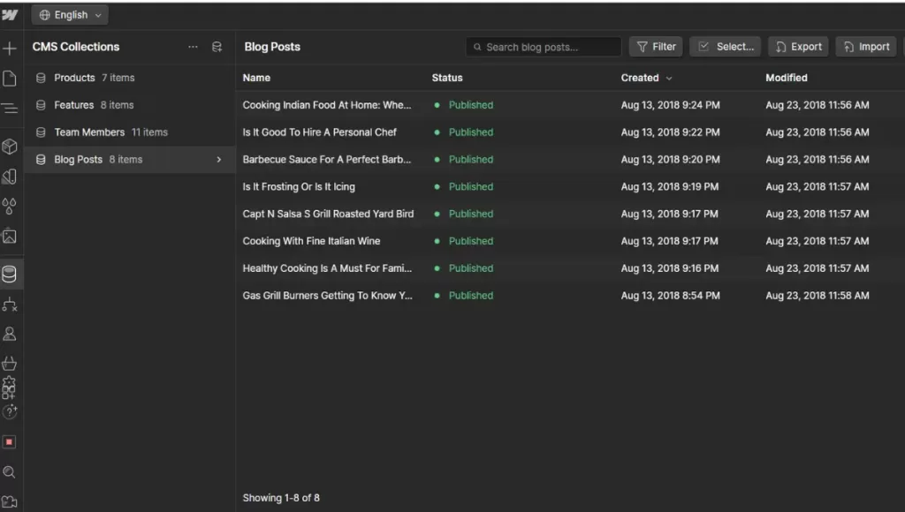This screenshot has height=512, width=905.
Task: Expand the Blog Posts collection chevron
Action: [x=219, y=160]
